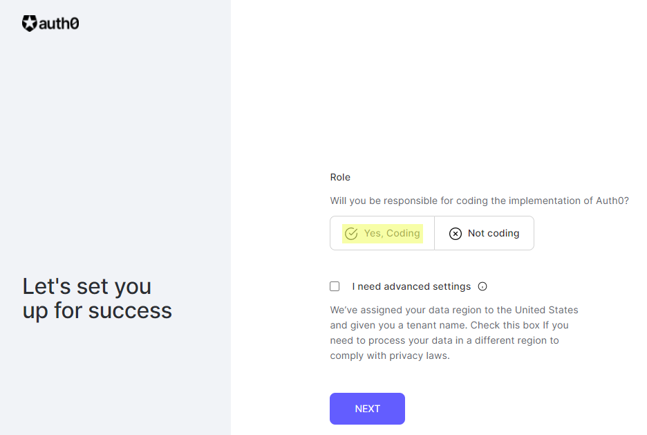
Task: Click "Auth0?" at the question's end
Action: point(612,201)
